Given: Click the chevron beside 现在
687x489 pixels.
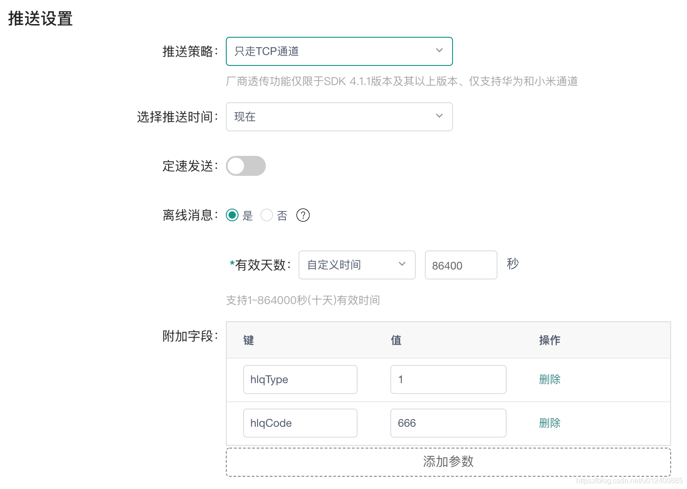Looking at the screenshot, I should 439,116.
